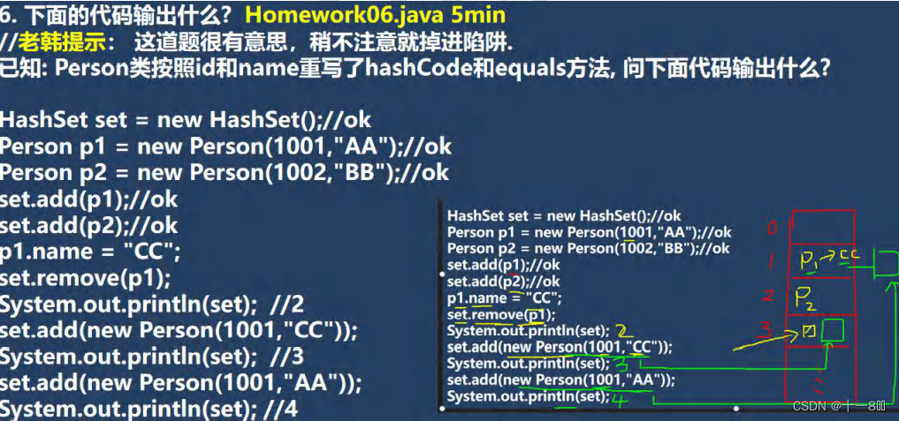Click the sentence "这道题很有意思，稍不注意就掉进陷阱."
Screen dimensions: 899x421
324,43
